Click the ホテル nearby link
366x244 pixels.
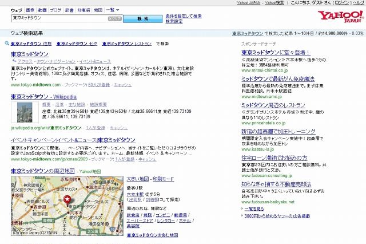tap(185, 221)
